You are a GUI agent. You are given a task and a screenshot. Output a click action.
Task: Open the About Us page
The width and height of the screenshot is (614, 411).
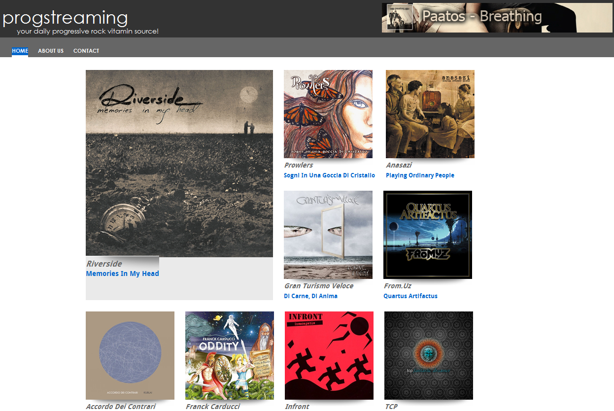click(51, 51)
